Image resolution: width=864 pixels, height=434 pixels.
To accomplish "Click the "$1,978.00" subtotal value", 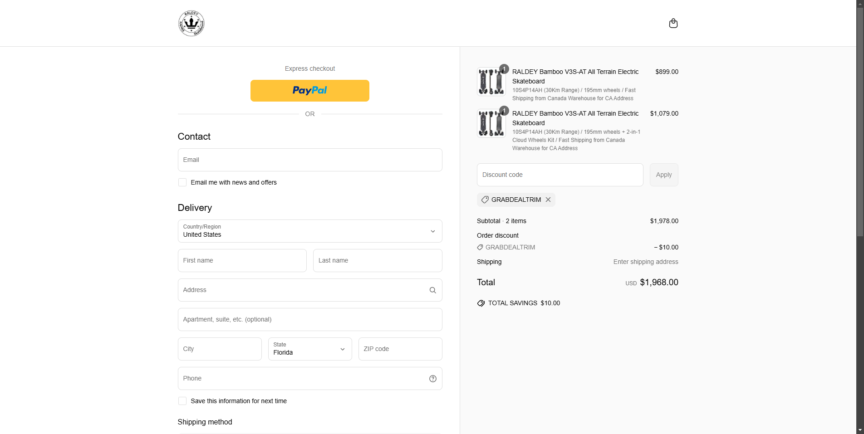I will (x=664, y=221).
